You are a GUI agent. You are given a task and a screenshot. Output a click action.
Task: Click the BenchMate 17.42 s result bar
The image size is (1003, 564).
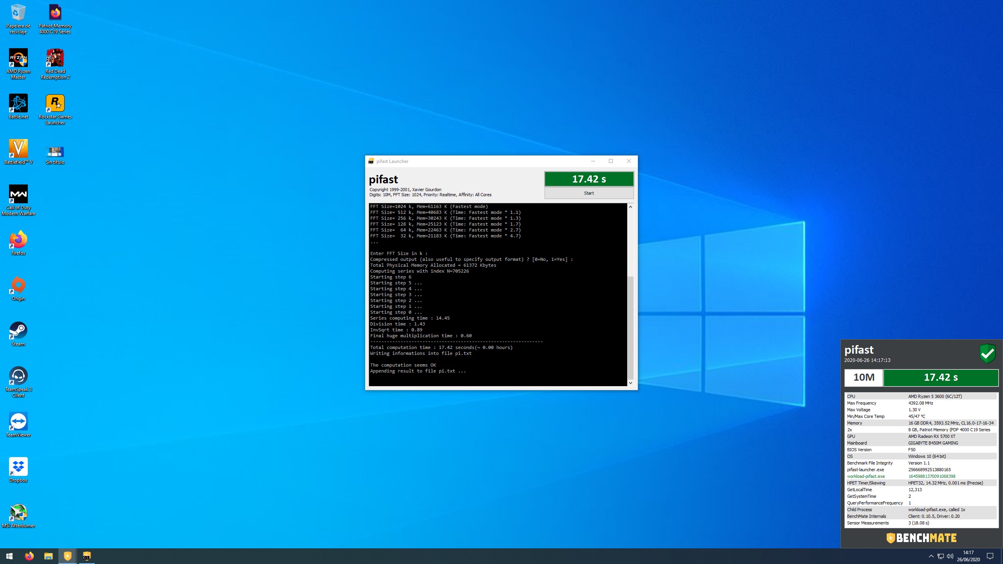941,378
